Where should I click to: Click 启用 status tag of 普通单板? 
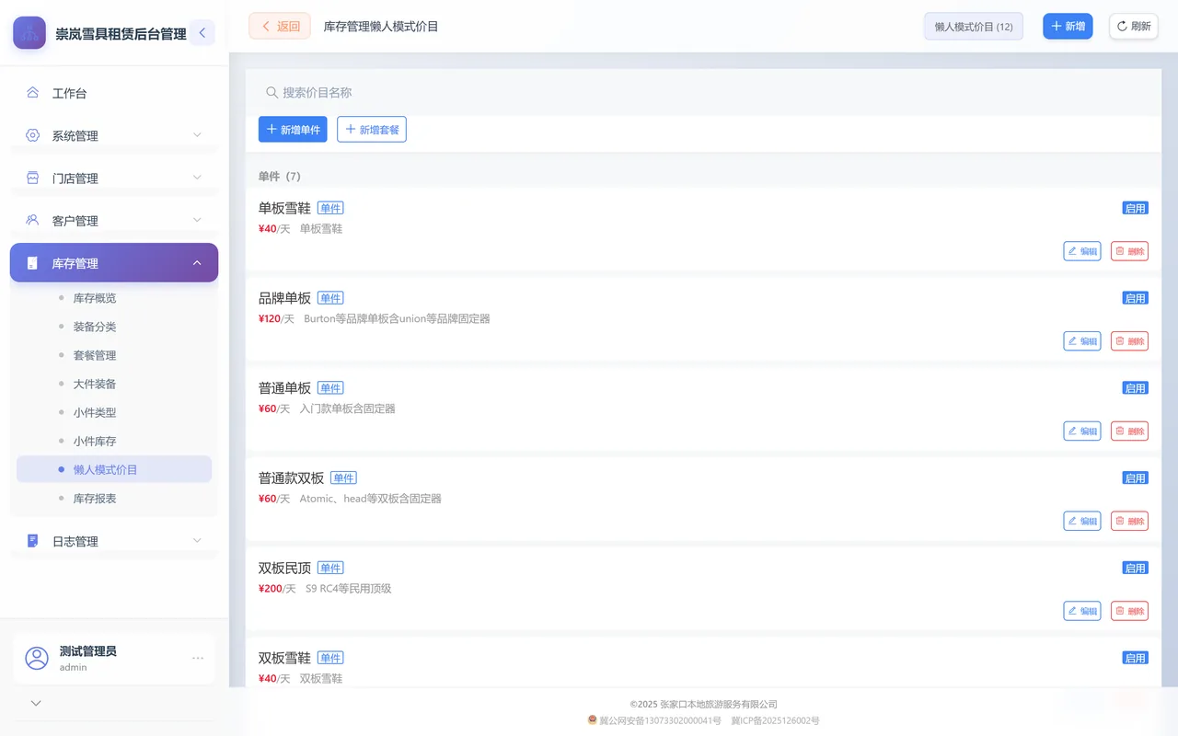(1136, 388)
